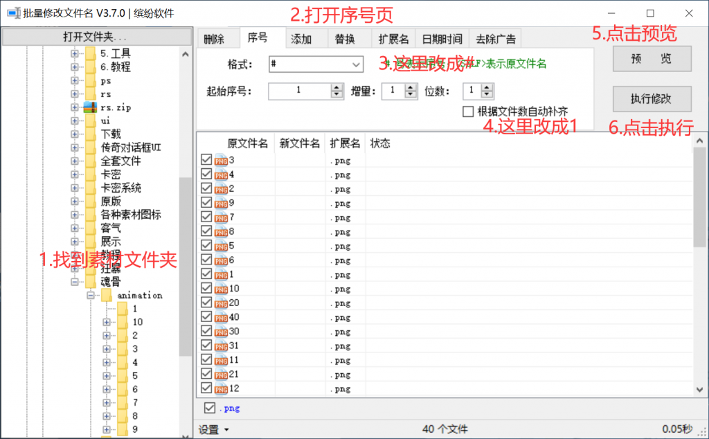Click the PNG icon of file 10
The image size is (709, 439).
221,289
